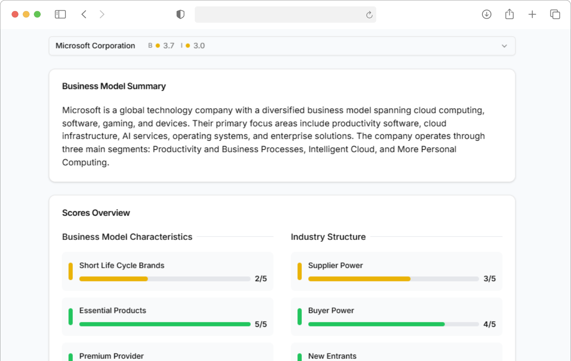Click the 5/5 score value
This screenshot has height=361, width=571.
(x=261, y=324)
